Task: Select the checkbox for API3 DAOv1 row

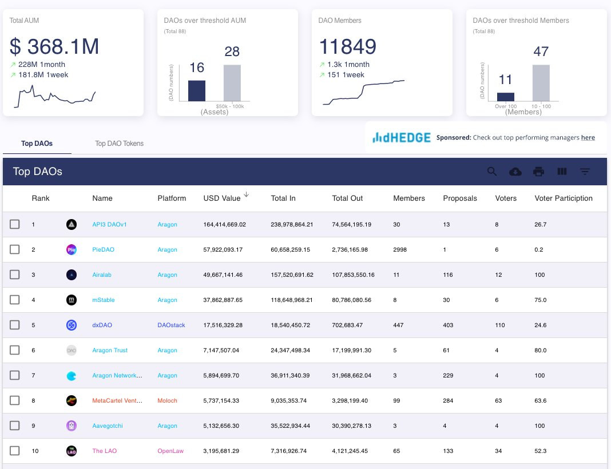Action: [15, 224]
